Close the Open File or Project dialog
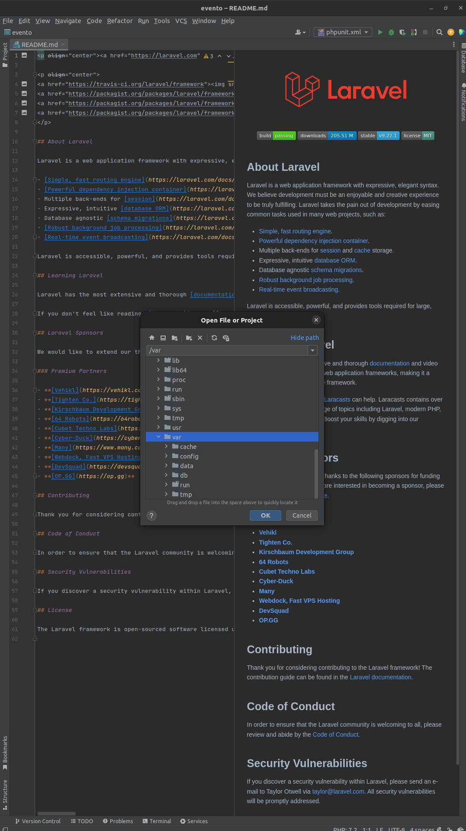This screenshot has height=831, width=466. [316, 320]
